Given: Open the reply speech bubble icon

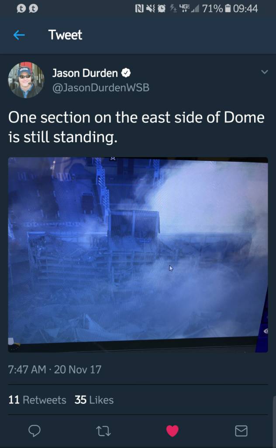Looking at the screenshot, I should [x=34, y=430].
